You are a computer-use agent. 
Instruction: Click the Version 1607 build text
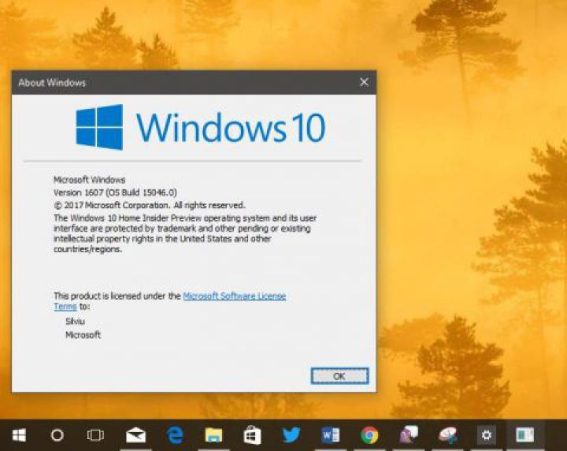[x=115, y=192]
